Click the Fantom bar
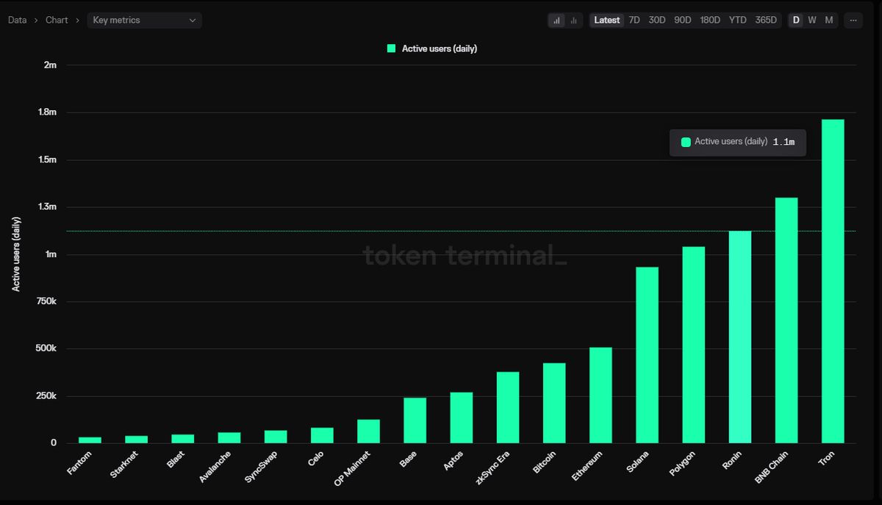The height and width of the screenshot is (505, 882). pyautogui.click(x=90, y=440)
